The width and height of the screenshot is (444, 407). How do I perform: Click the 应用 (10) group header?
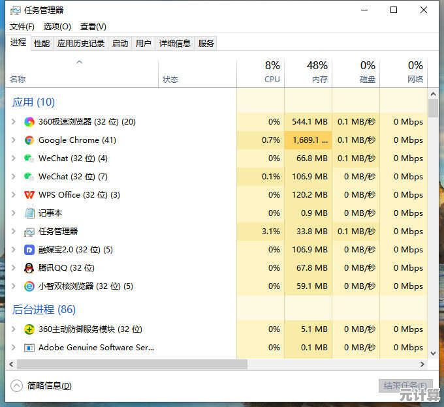click(33, 102)
